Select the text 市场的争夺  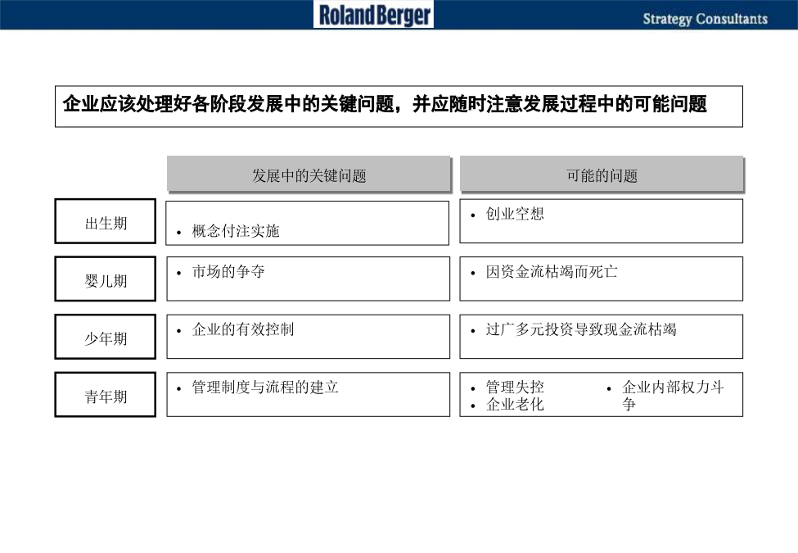tap(228, 271)
